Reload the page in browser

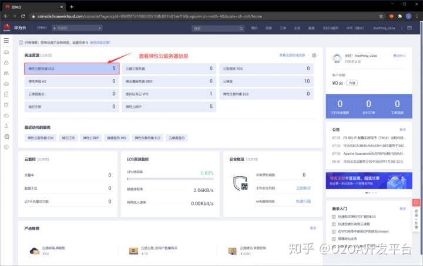23,16
